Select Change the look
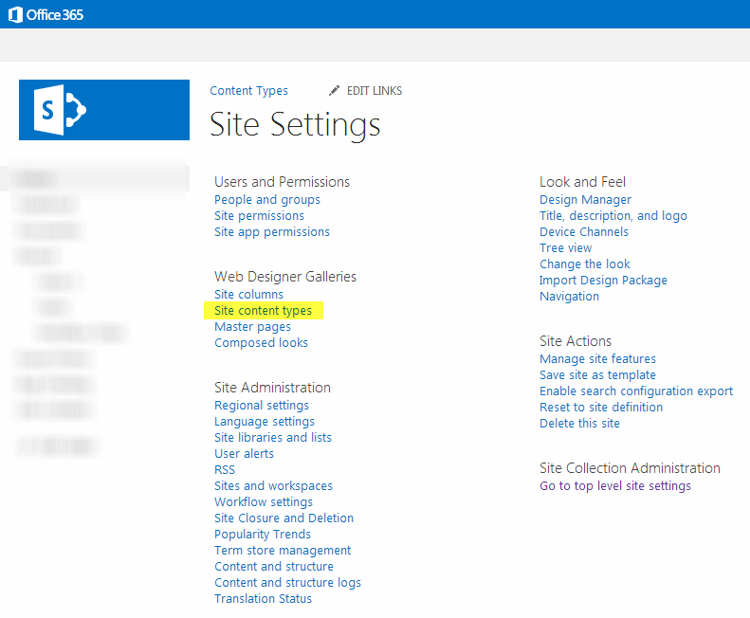The width and height of the screenshot is (750, 618). [584, 264]
